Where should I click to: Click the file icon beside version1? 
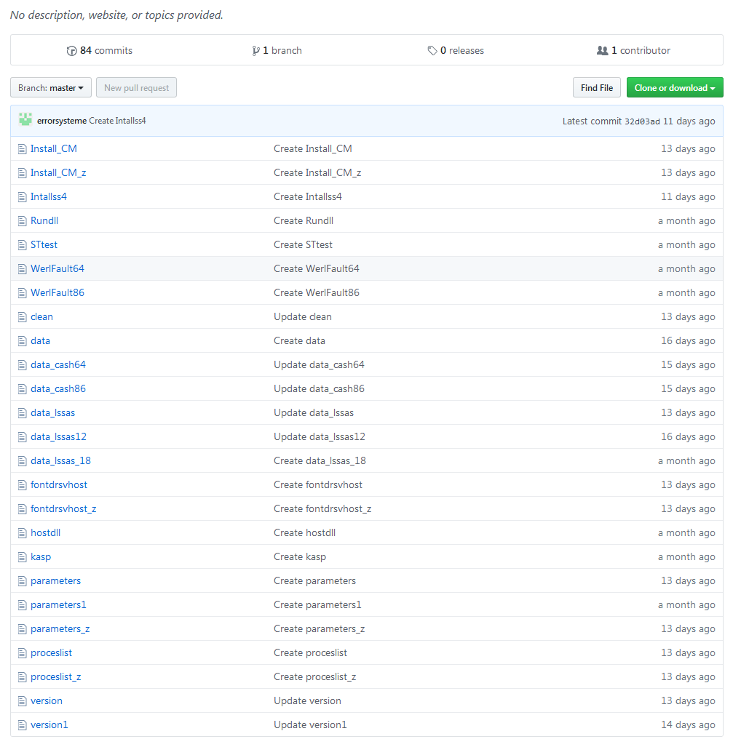[x=22, y=724]
